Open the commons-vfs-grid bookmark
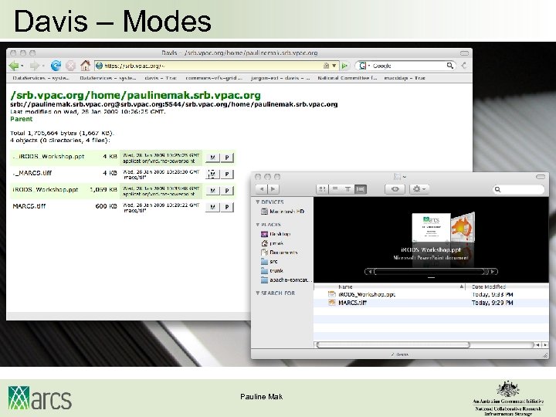556x417 pixels. [214, 78]
